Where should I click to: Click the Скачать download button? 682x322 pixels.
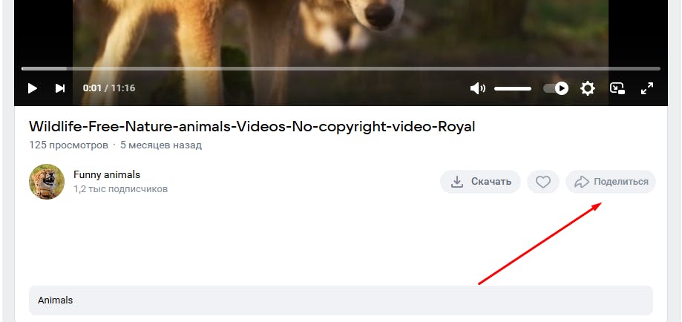(x=480, y=182)
